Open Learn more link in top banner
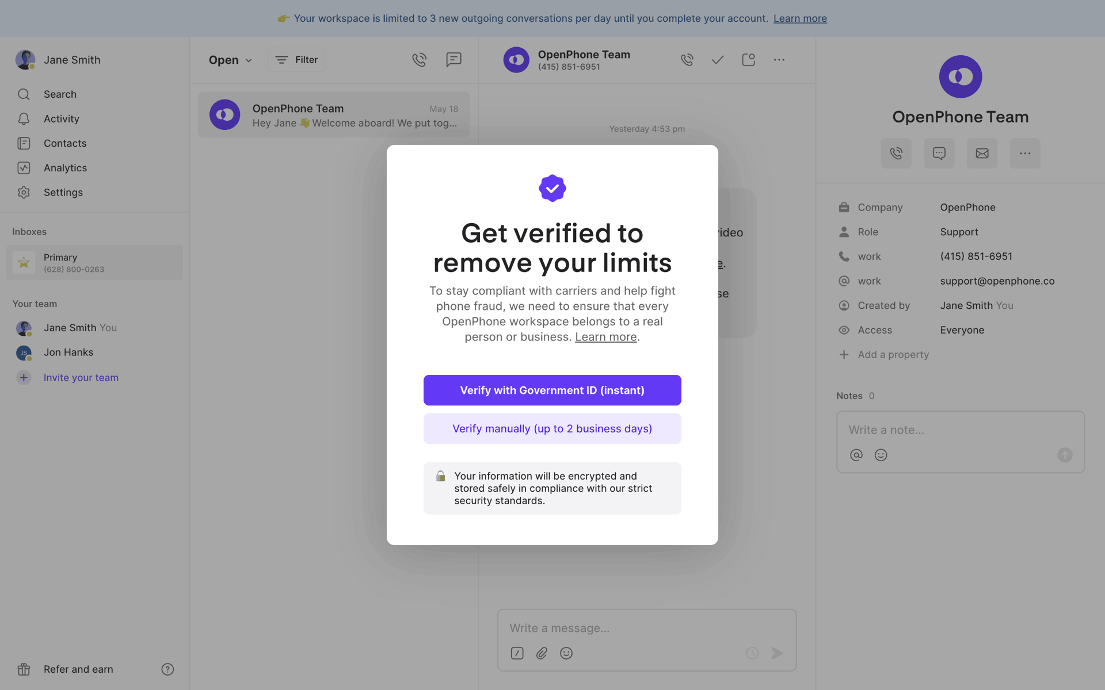1105x690 pixels. pos(800,18)
